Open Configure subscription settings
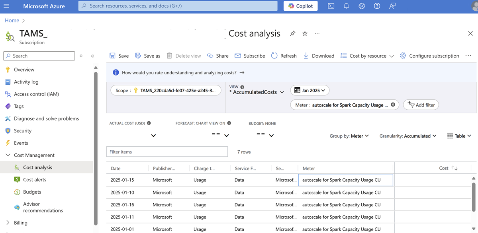478x233 pixels. point(429,56)
